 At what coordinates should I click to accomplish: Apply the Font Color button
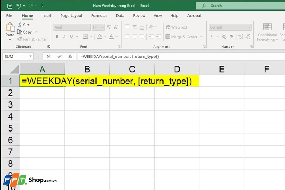111,37
